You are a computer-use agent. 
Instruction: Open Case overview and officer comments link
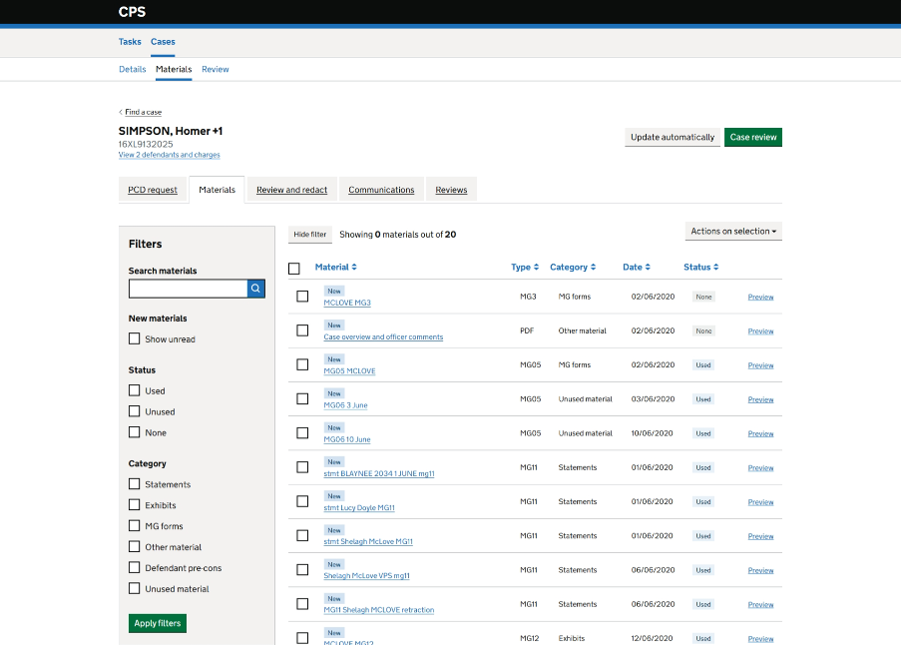(383, 336)
